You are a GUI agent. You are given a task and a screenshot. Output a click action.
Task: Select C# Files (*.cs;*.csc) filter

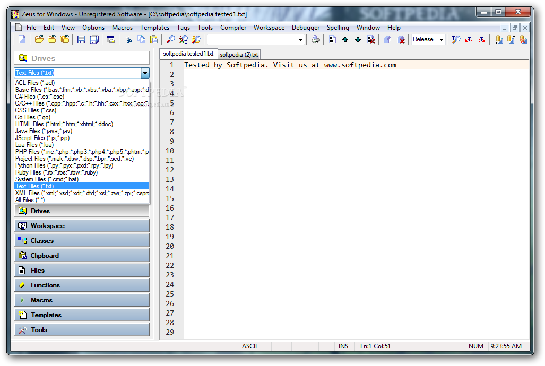click(x=82, y=97)
